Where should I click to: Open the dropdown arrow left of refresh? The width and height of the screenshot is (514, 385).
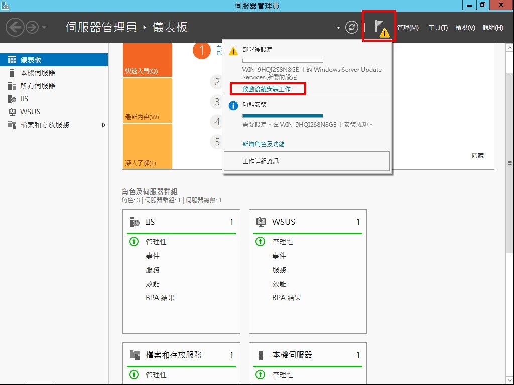[x=338, y=28]
